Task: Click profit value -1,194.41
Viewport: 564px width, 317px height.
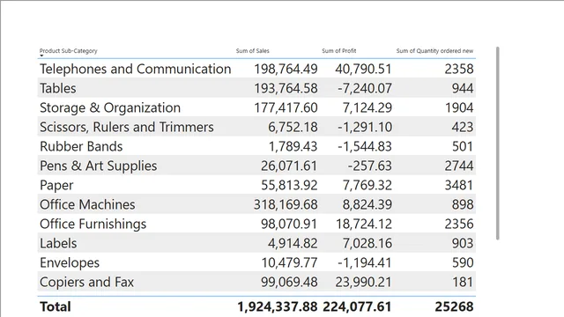Action: [x=365, y=262]
